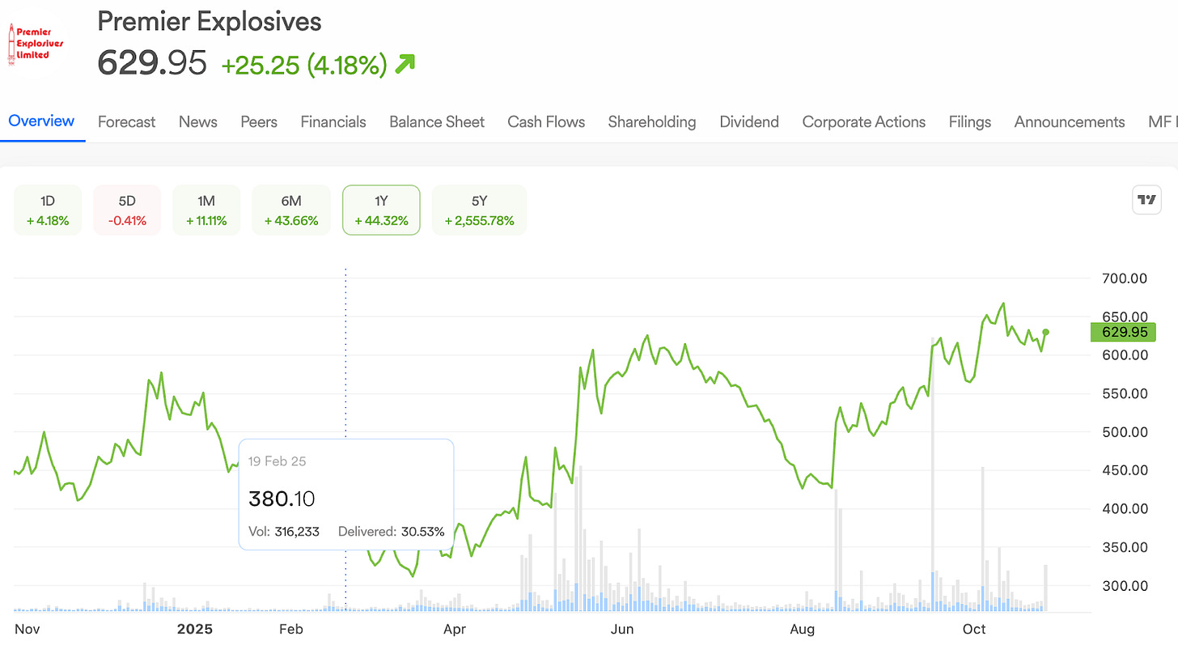Click the Nov x-axis label

27,629
